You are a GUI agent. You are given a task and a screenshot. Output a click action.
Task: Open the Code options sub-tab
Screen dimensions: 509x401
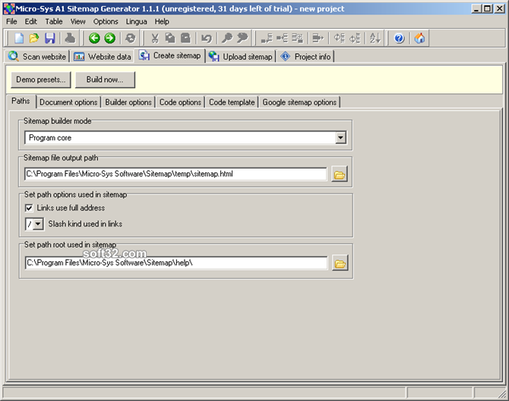[x=180, y=103]
